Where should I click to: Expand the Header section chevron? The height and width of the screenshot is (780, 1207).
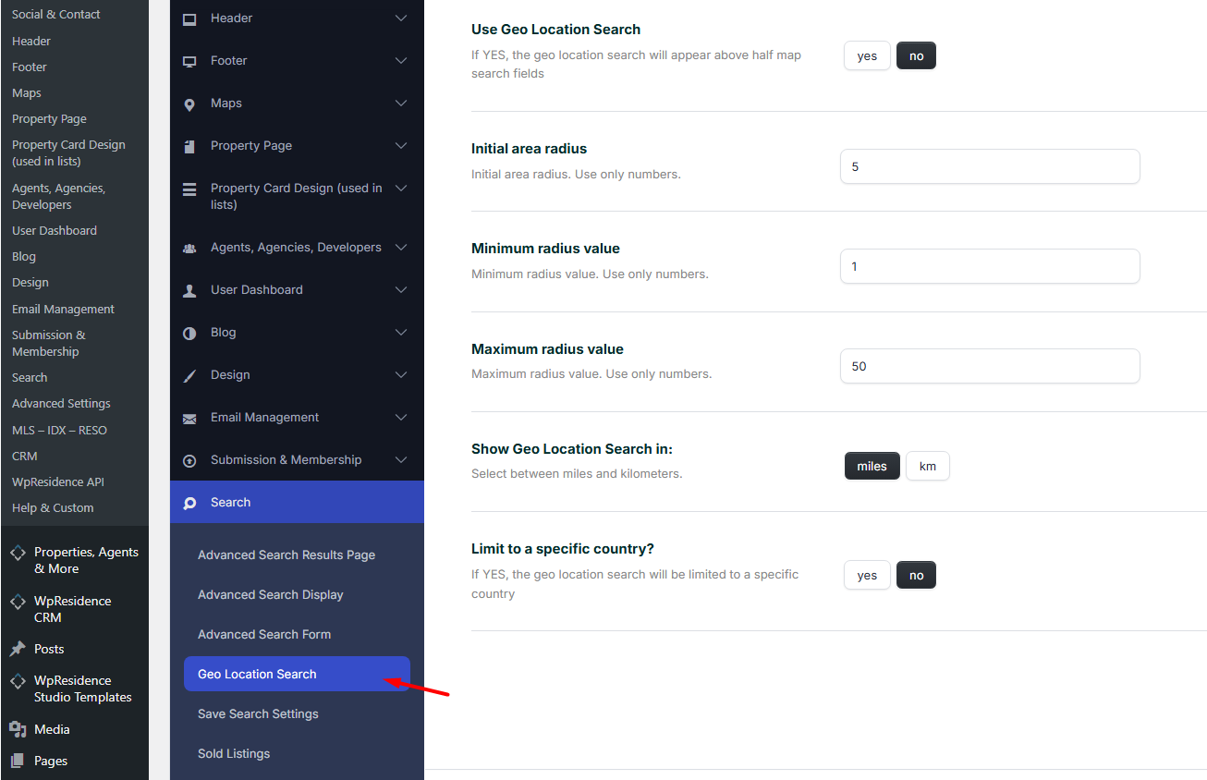pyautogui.click(x=401, y=18)
